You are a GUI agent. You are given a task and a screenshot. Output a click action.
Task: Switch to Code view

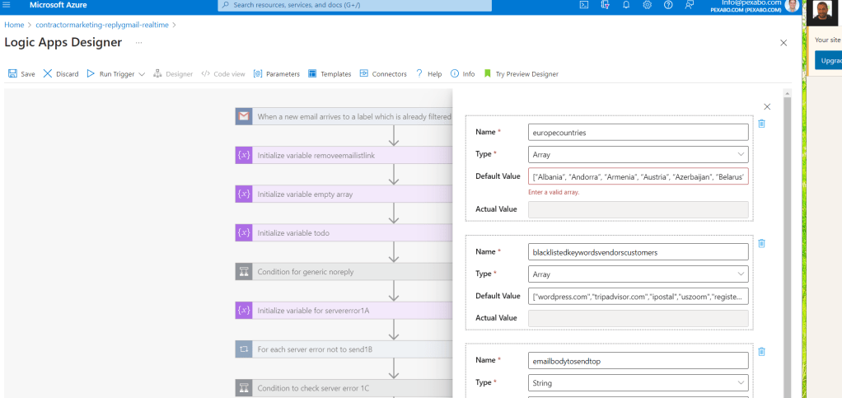pyautogui.click(x=222, y=74)
